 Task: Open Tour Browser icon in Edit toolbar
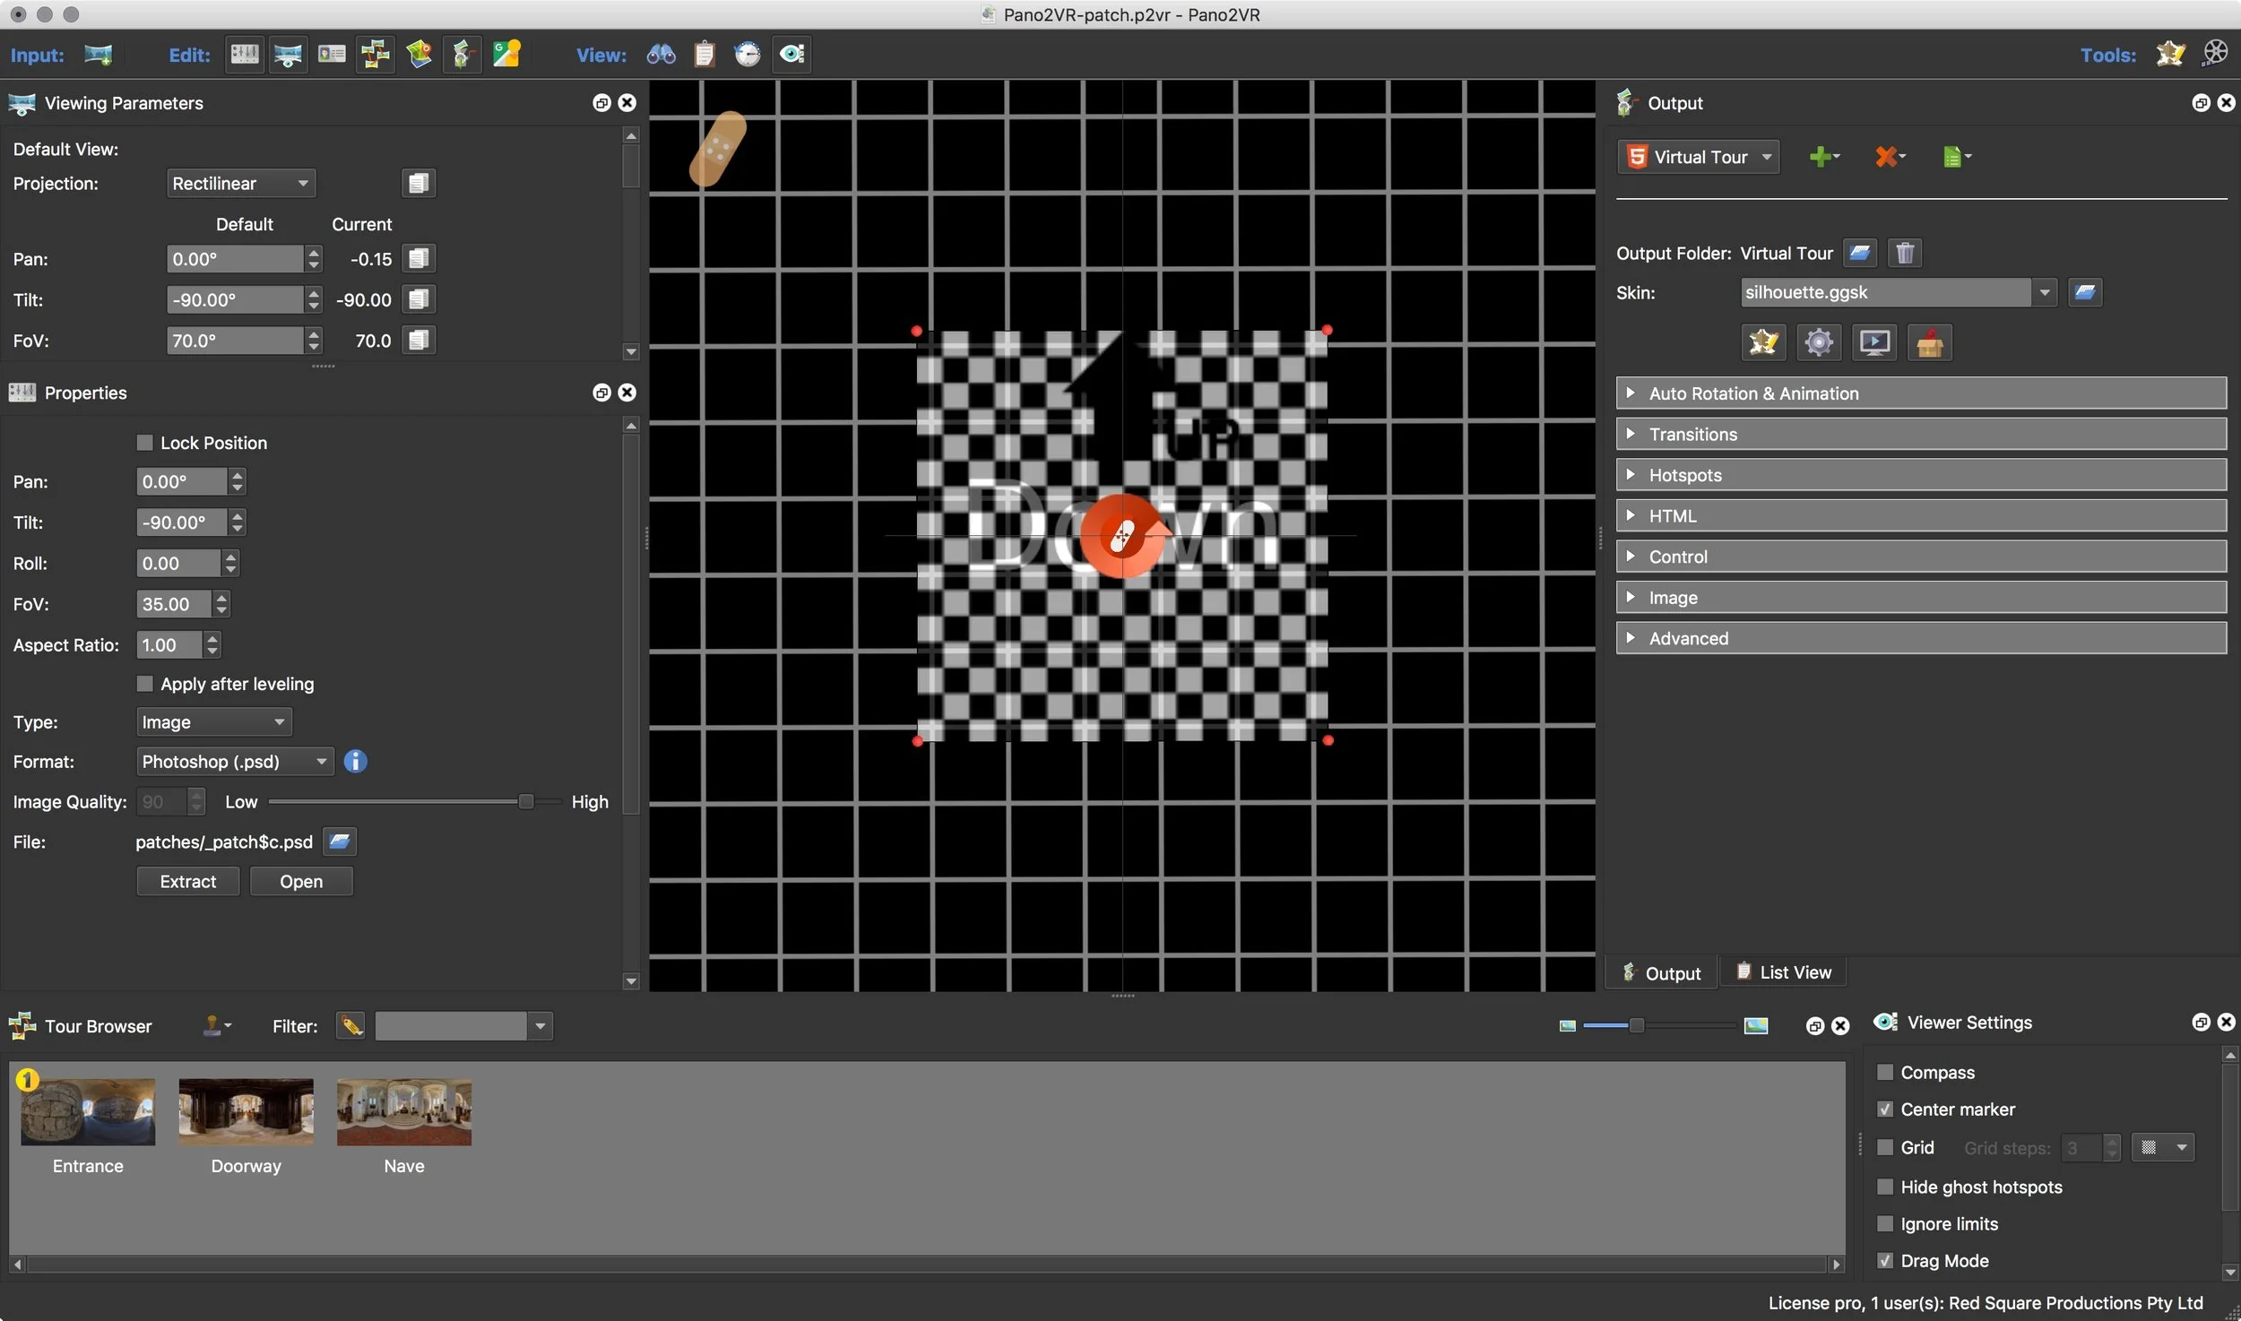(375, 55)
